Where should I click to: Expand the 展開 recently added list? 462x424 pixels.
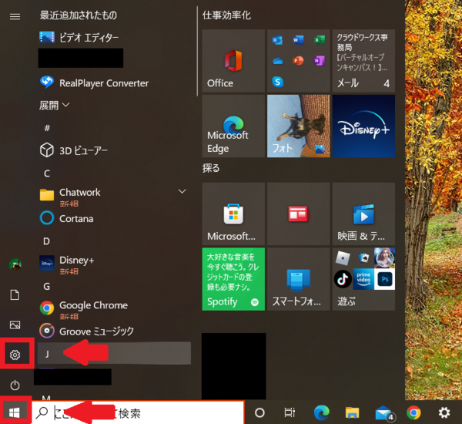click(x=54, y=105)
